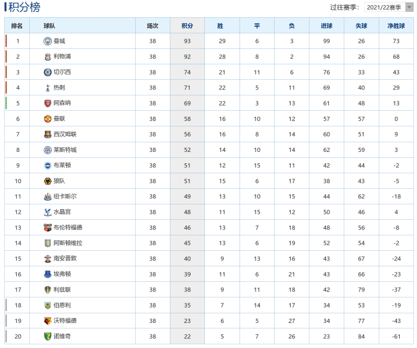Click the Manchester United club crest icon
Viewport: 417px width, 348px height.
(x=48, y=119)
